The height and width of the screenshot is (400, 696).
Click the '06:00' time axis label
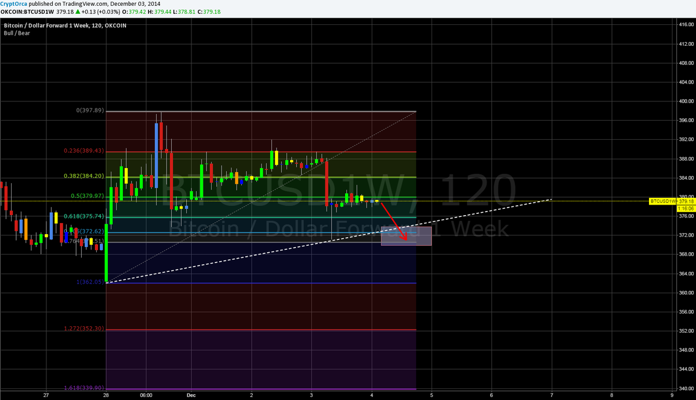pyautogui.click(x=146, y=395)
